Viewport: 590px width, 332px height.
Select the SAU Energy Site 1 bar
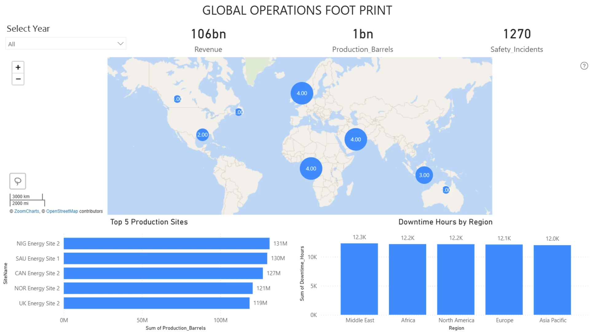(165, 259)
